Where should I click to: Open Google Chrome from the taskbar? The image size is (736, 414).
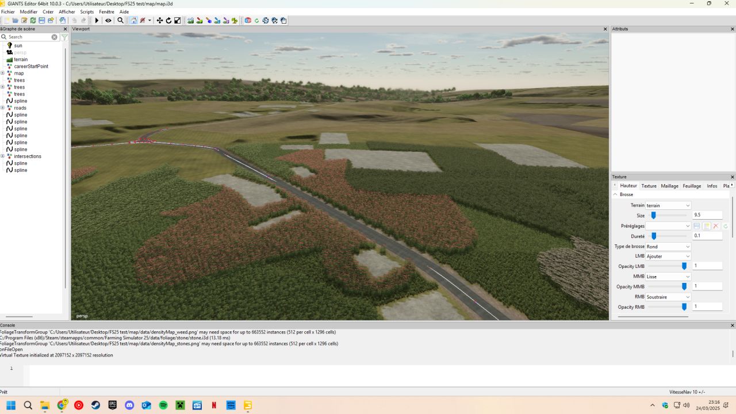point(62,405)
